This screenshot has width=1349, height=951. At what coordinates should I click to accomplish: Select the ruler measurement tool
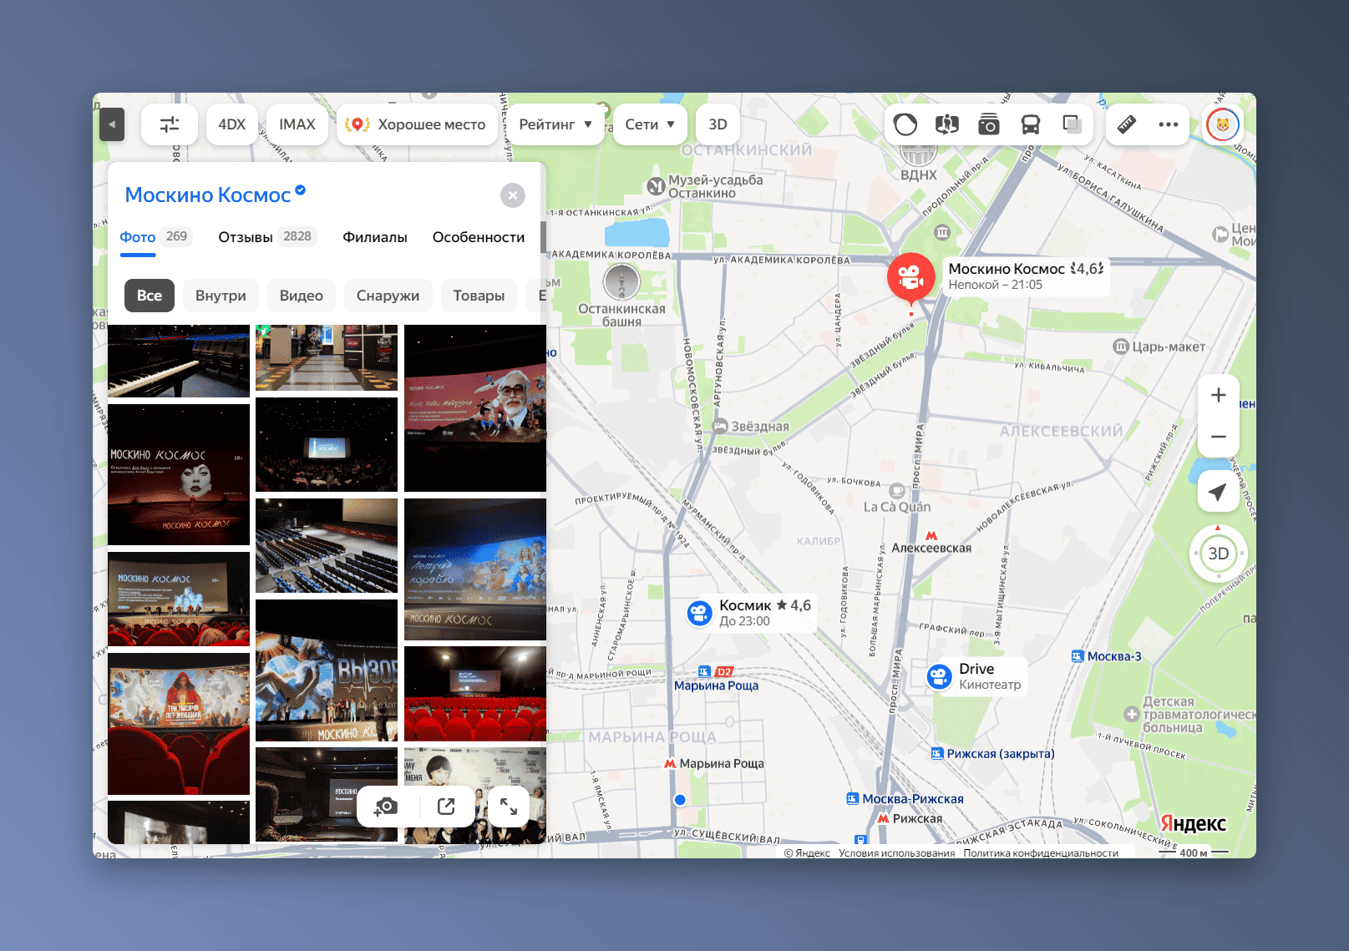(1127, 124)
